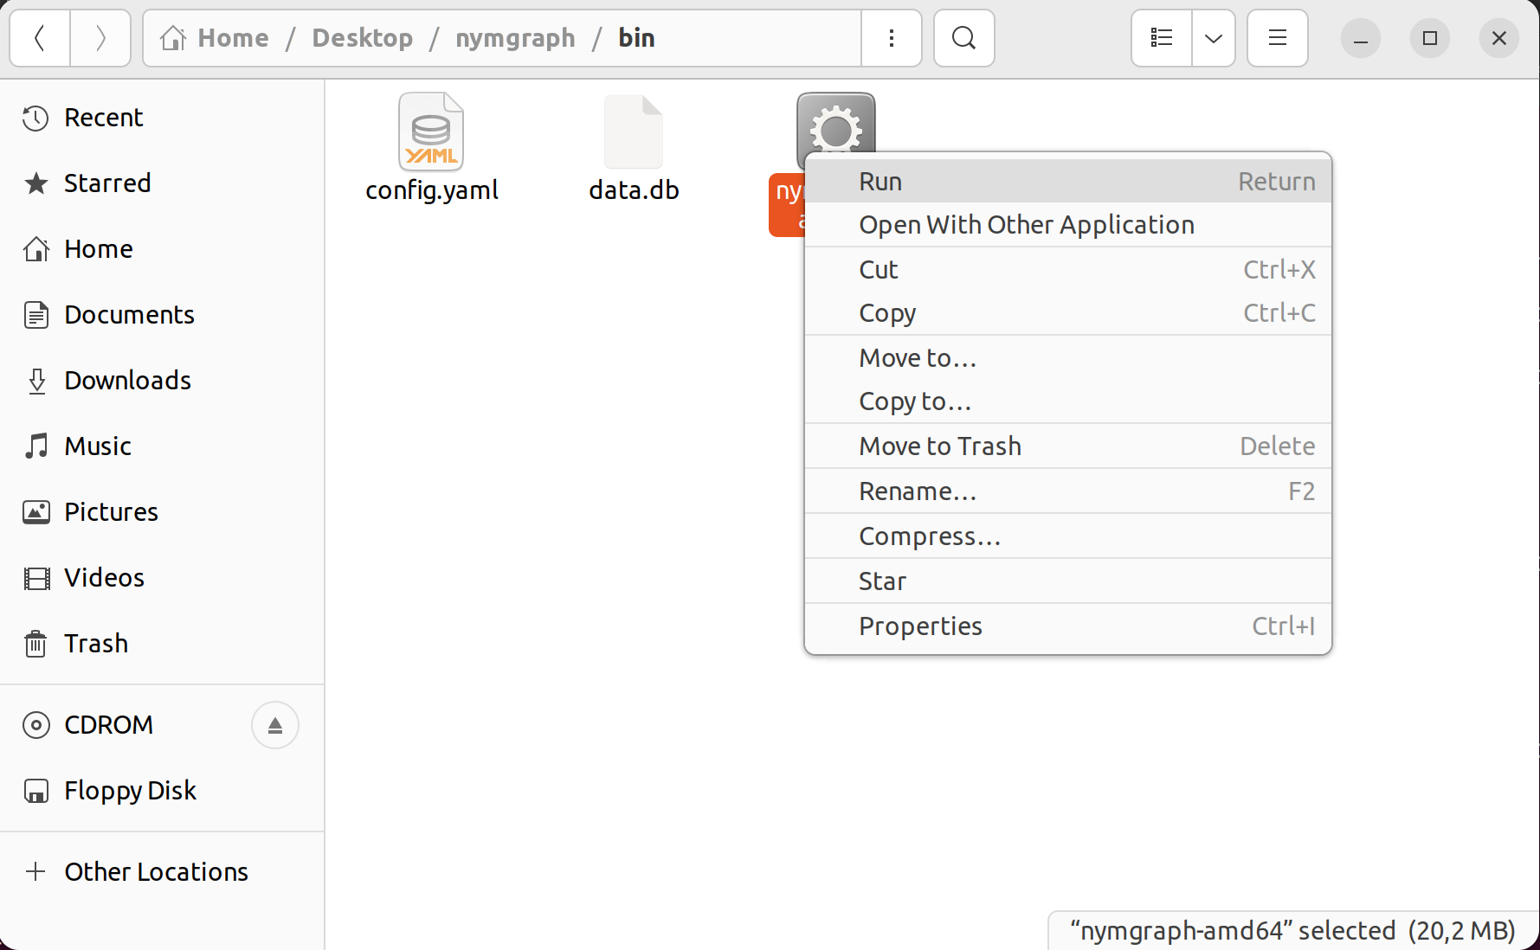Open the Downloads folder in sidebar
The height and width of the screenshot is (950, 1540).
tap(127, 380)
